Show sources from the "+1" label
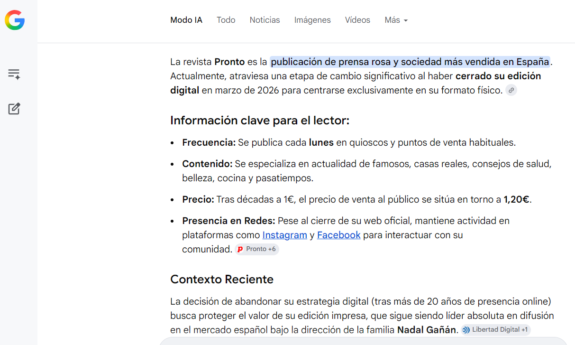Image resolution: width=575 pixels, height=345 pixels. (524, 330)
